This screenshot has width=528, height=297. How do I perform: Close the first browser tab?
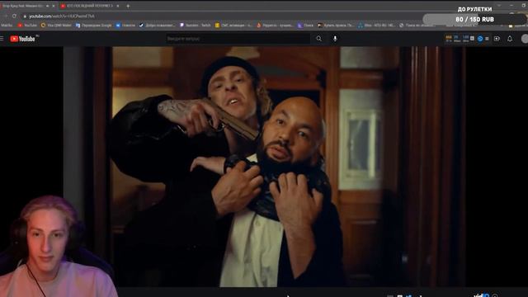click(54, 6)
